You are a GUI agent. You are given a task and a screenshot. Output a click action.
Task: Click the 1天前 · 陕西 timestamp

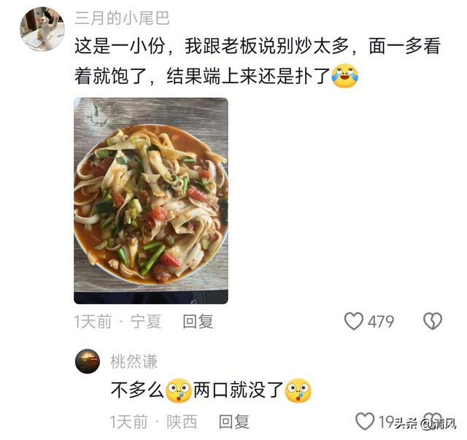pyautogui.click(x=154, y=422)
